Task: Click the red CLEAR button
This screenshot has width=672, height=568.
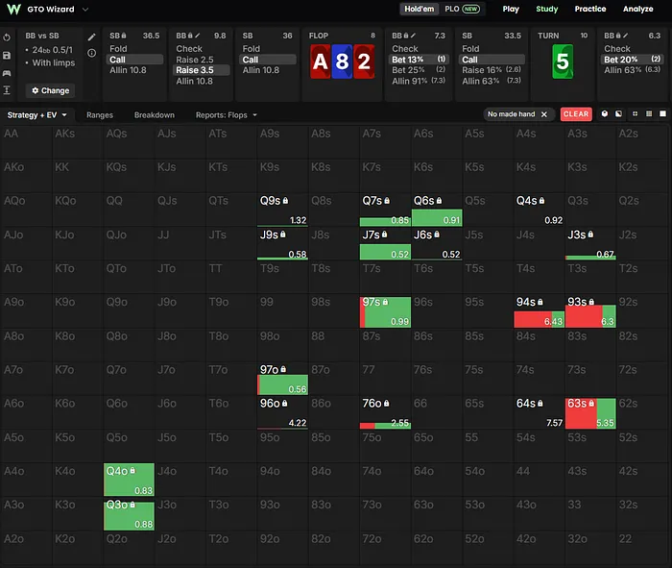Action: click(x=576, y=114)
